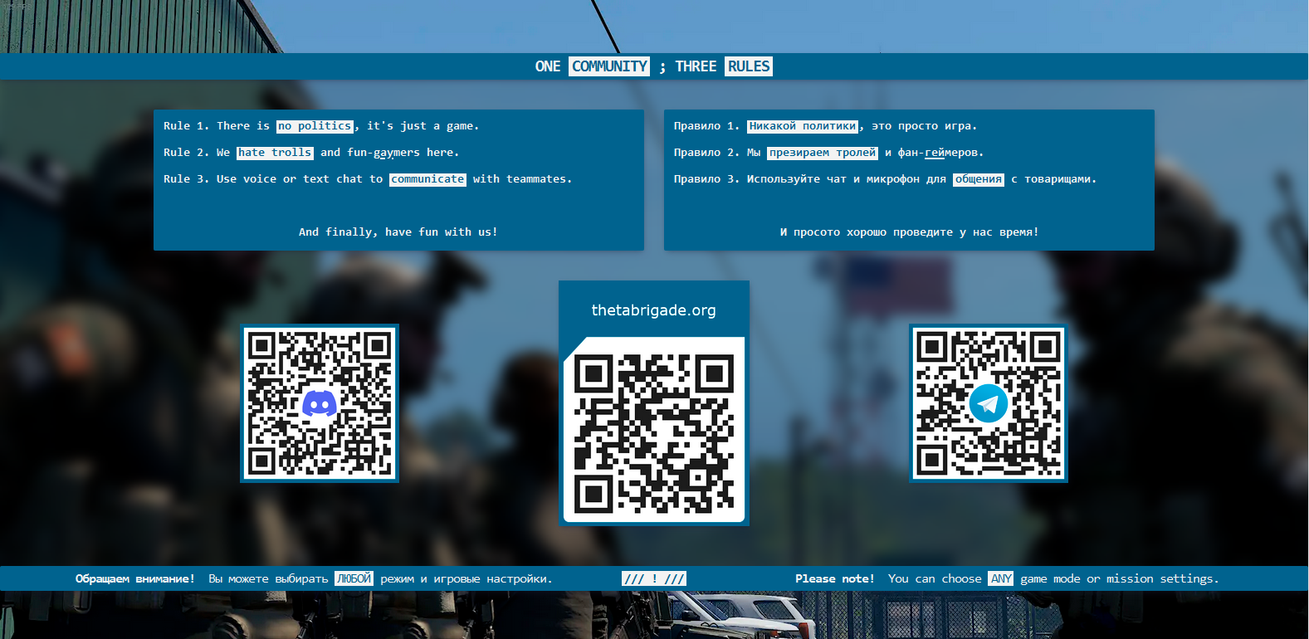Click the "И просото хорошо проведите" line
Screen dimensions: 1309x639
(x=909, y=232)
